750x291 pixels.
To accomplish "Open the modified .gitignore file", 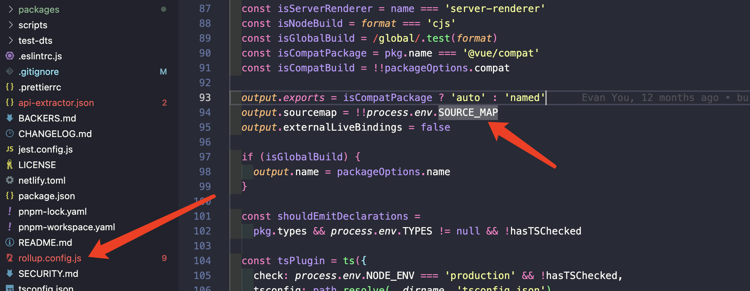I will (x=39, y=71).
